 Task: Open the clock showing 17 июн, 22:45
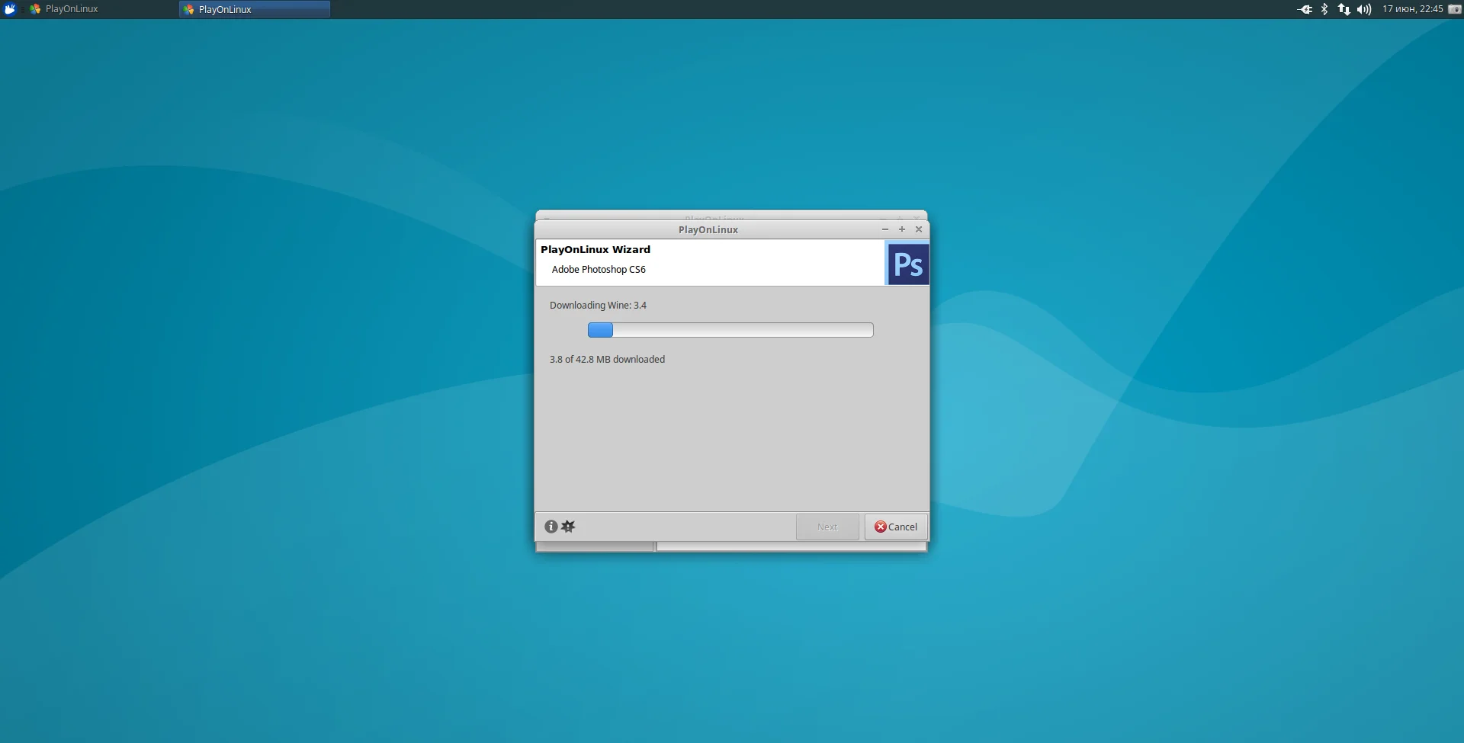click(x=1413, y=9)
